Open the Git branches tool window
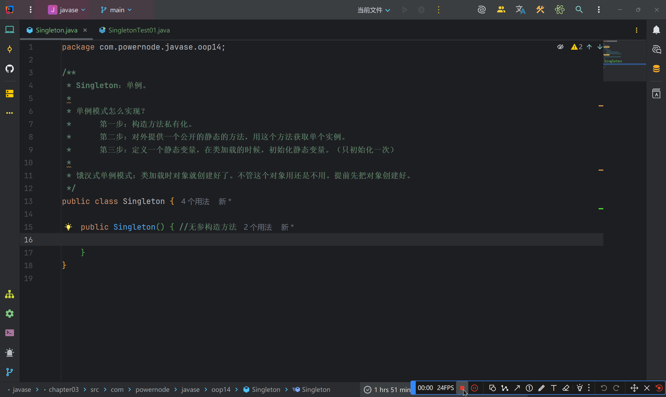The height and width of the screenshot is (397, 666). click(10, 372)
